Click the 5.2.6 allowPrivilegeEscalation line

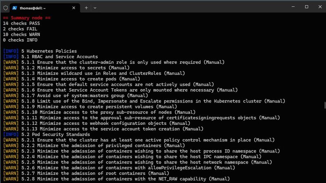[119, 168]
